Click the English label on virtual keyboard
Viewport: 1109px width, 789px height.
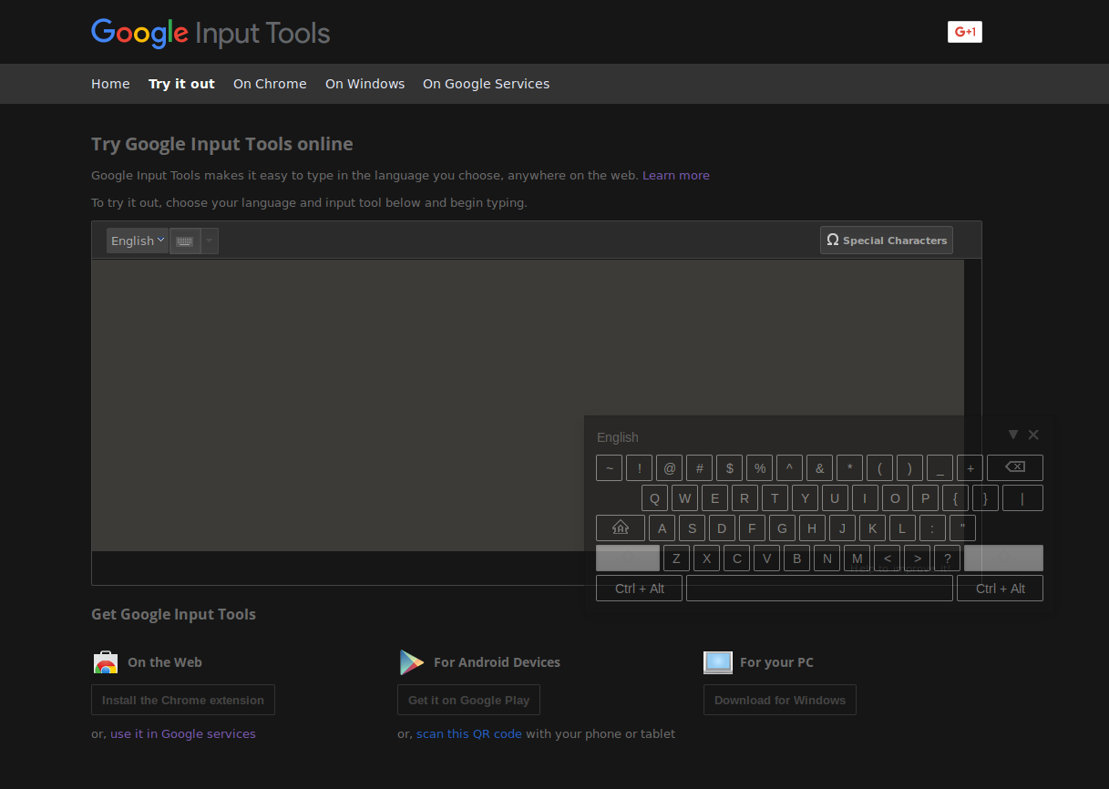pyautogui.click(x=618, y=437)
